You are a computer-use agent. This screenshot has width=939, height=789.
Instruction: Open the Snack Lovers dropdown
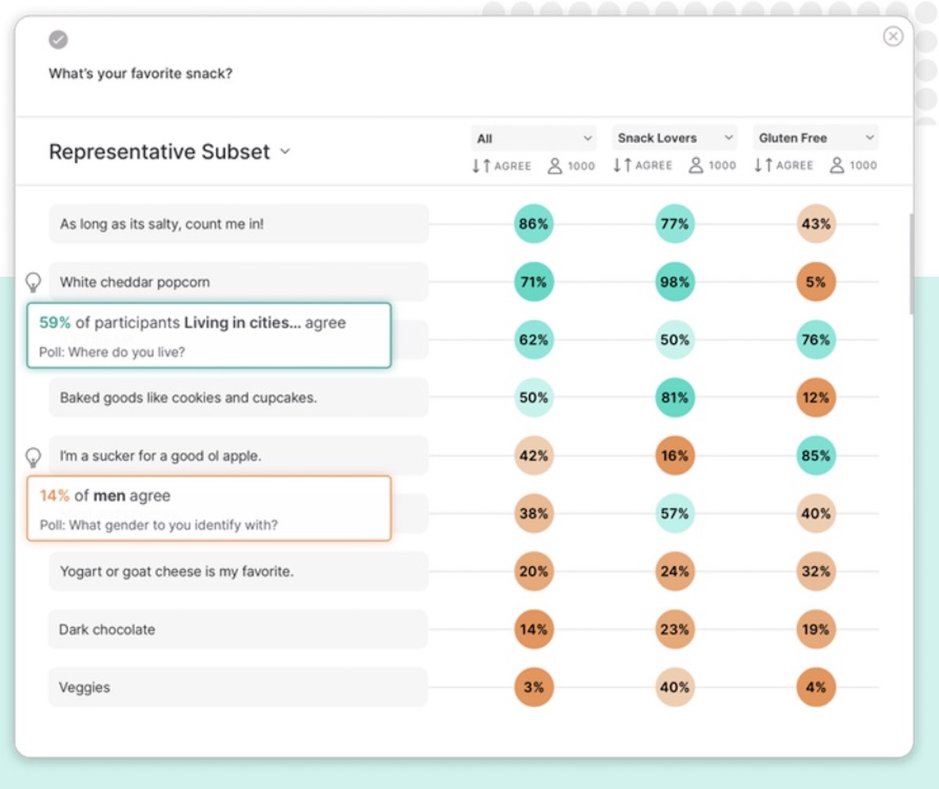[674, 138]
